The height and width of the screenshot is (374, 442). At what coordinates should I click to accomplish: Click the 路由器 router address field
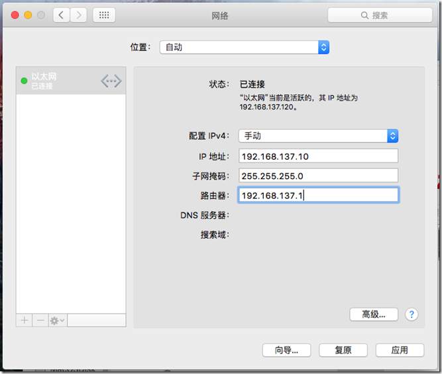(x=318, y=195)
